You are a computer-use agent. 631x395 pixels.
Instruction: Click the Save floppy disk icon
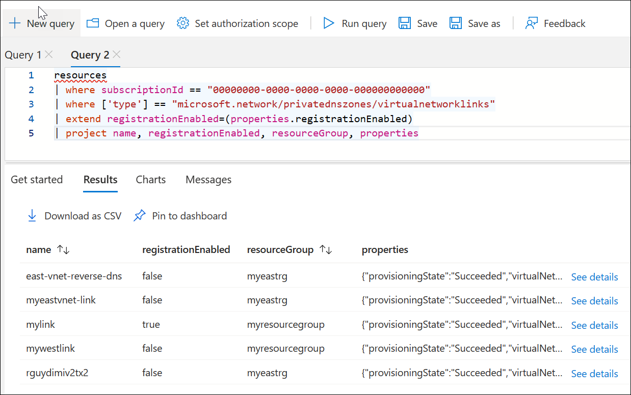pyautogui.click(x=405, y=23)
